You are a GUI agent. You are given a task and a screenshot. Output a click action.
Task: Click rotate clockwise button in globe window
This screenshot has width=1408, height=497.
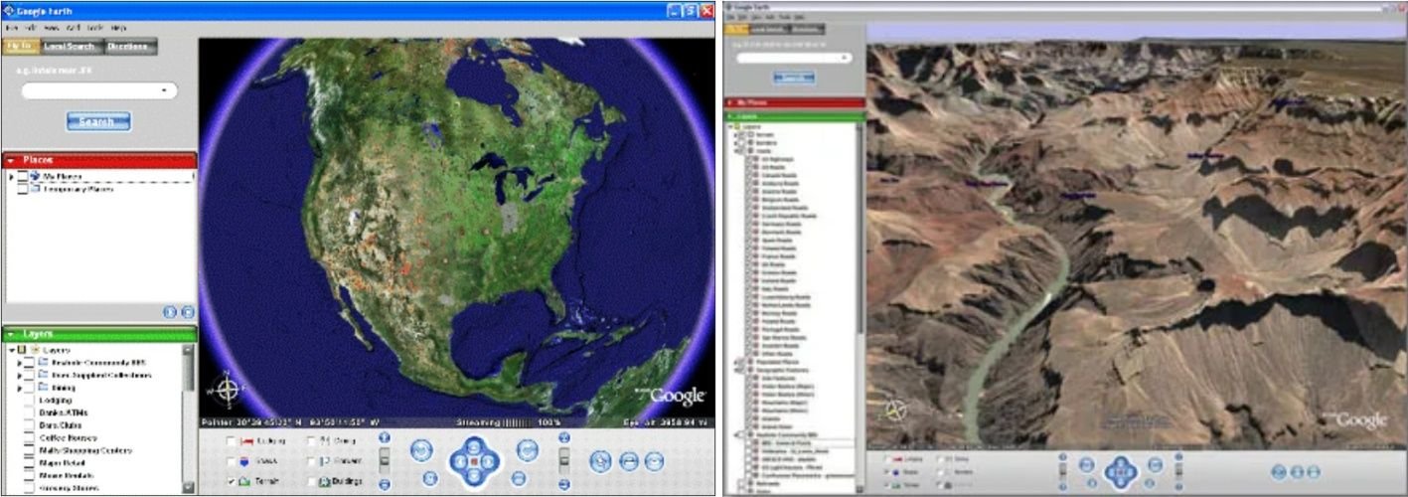527,450
